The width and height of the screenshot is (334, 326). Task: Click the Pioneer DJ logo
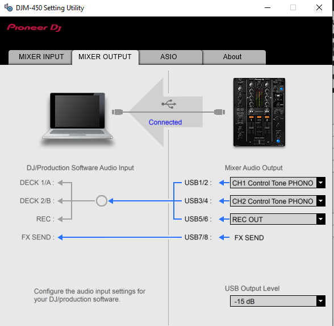click(x=34, y=27)
